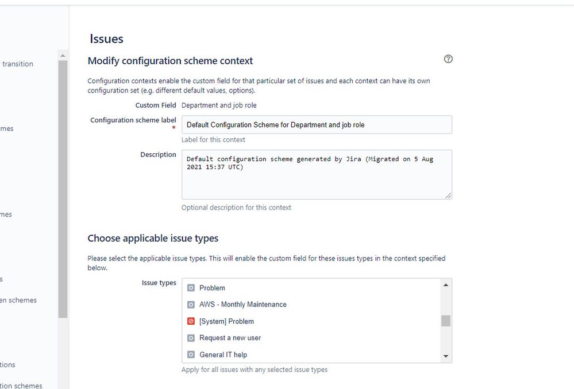Click the Description field resize handle
This screenshot has width=574, height=389.
[x=448, y=196]
